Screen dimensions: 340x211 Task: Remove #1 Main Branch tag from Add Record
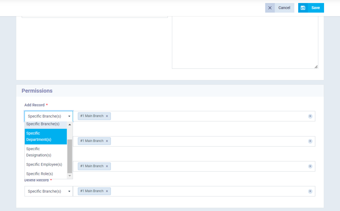point(107,116)
